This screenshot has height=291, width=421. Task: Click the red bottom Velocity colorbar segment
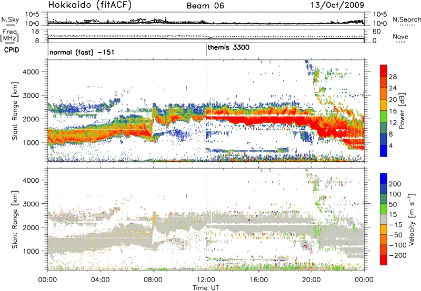point(384,260)
